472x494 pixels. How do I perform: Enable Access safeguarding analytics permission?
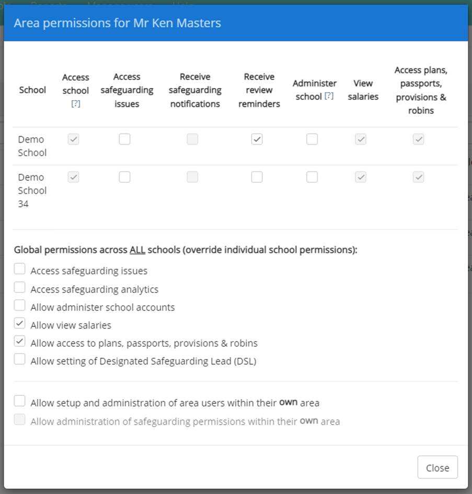click(x=19, y=287)
